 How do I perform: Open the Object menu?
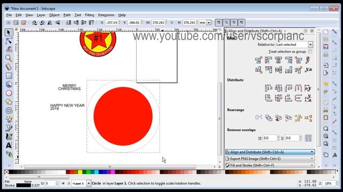coord(54,15)
